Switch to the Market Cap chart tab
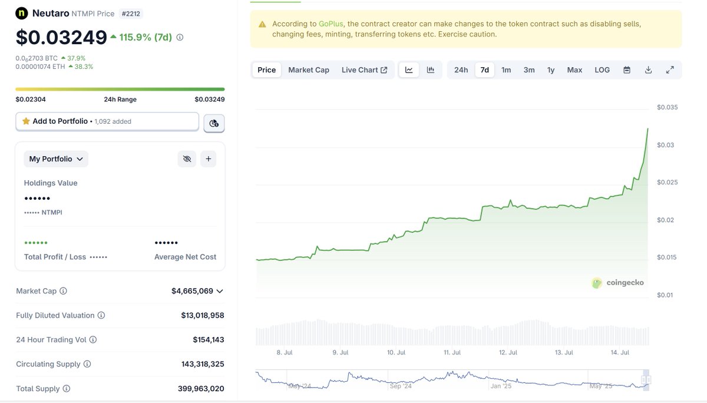 tap(309, 70)
